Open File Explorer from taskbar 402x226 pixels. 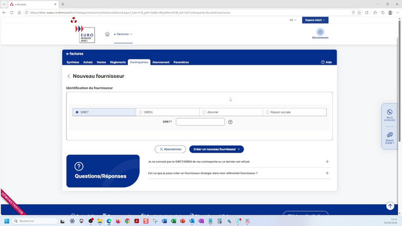(x=100, y=221)
